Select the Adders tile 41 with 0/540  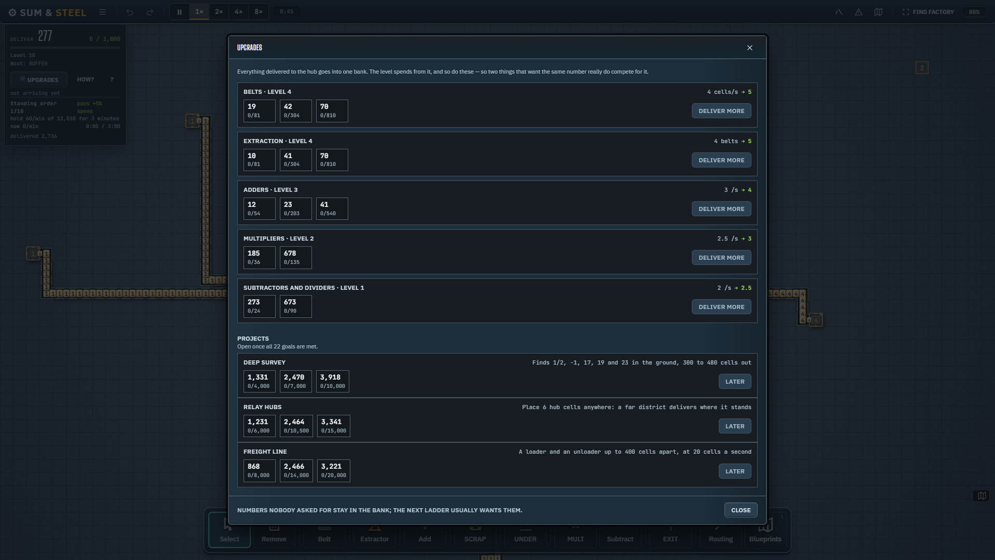(x=332, y=209)
